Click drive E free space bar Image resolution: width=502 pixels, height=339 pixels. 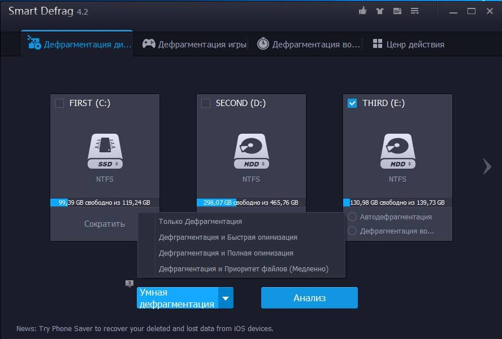[397, 202]
